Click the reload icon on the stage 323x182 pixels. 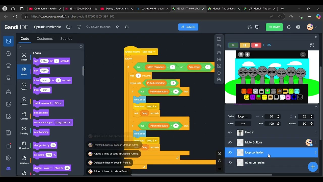point(303,54)
